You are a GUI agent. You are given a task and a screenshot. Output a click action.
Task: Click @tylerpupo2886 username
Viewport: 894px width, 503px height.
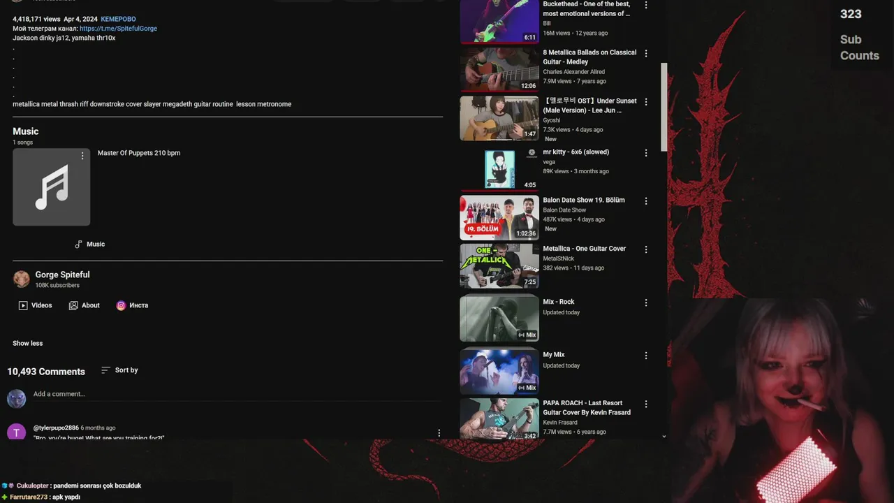pos(56,428)
